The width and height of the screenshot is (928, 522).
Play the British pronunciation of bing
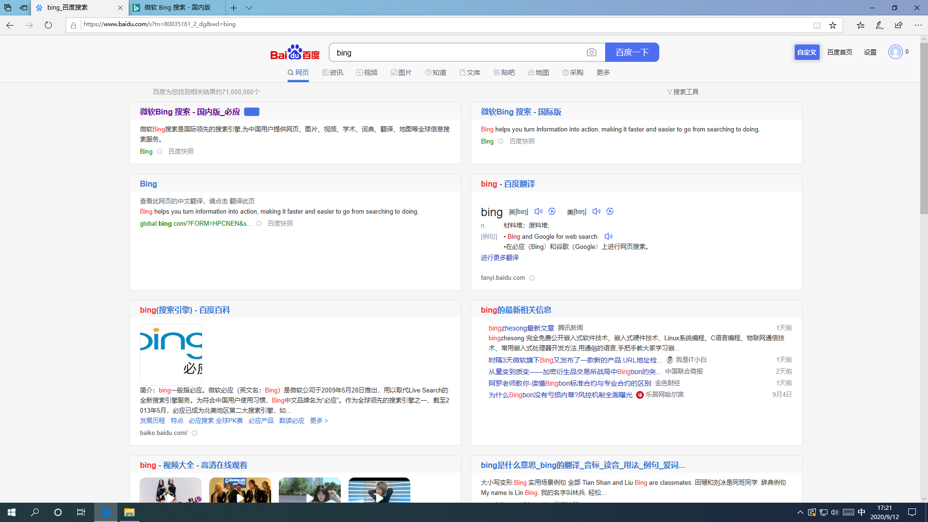[538, 211]
